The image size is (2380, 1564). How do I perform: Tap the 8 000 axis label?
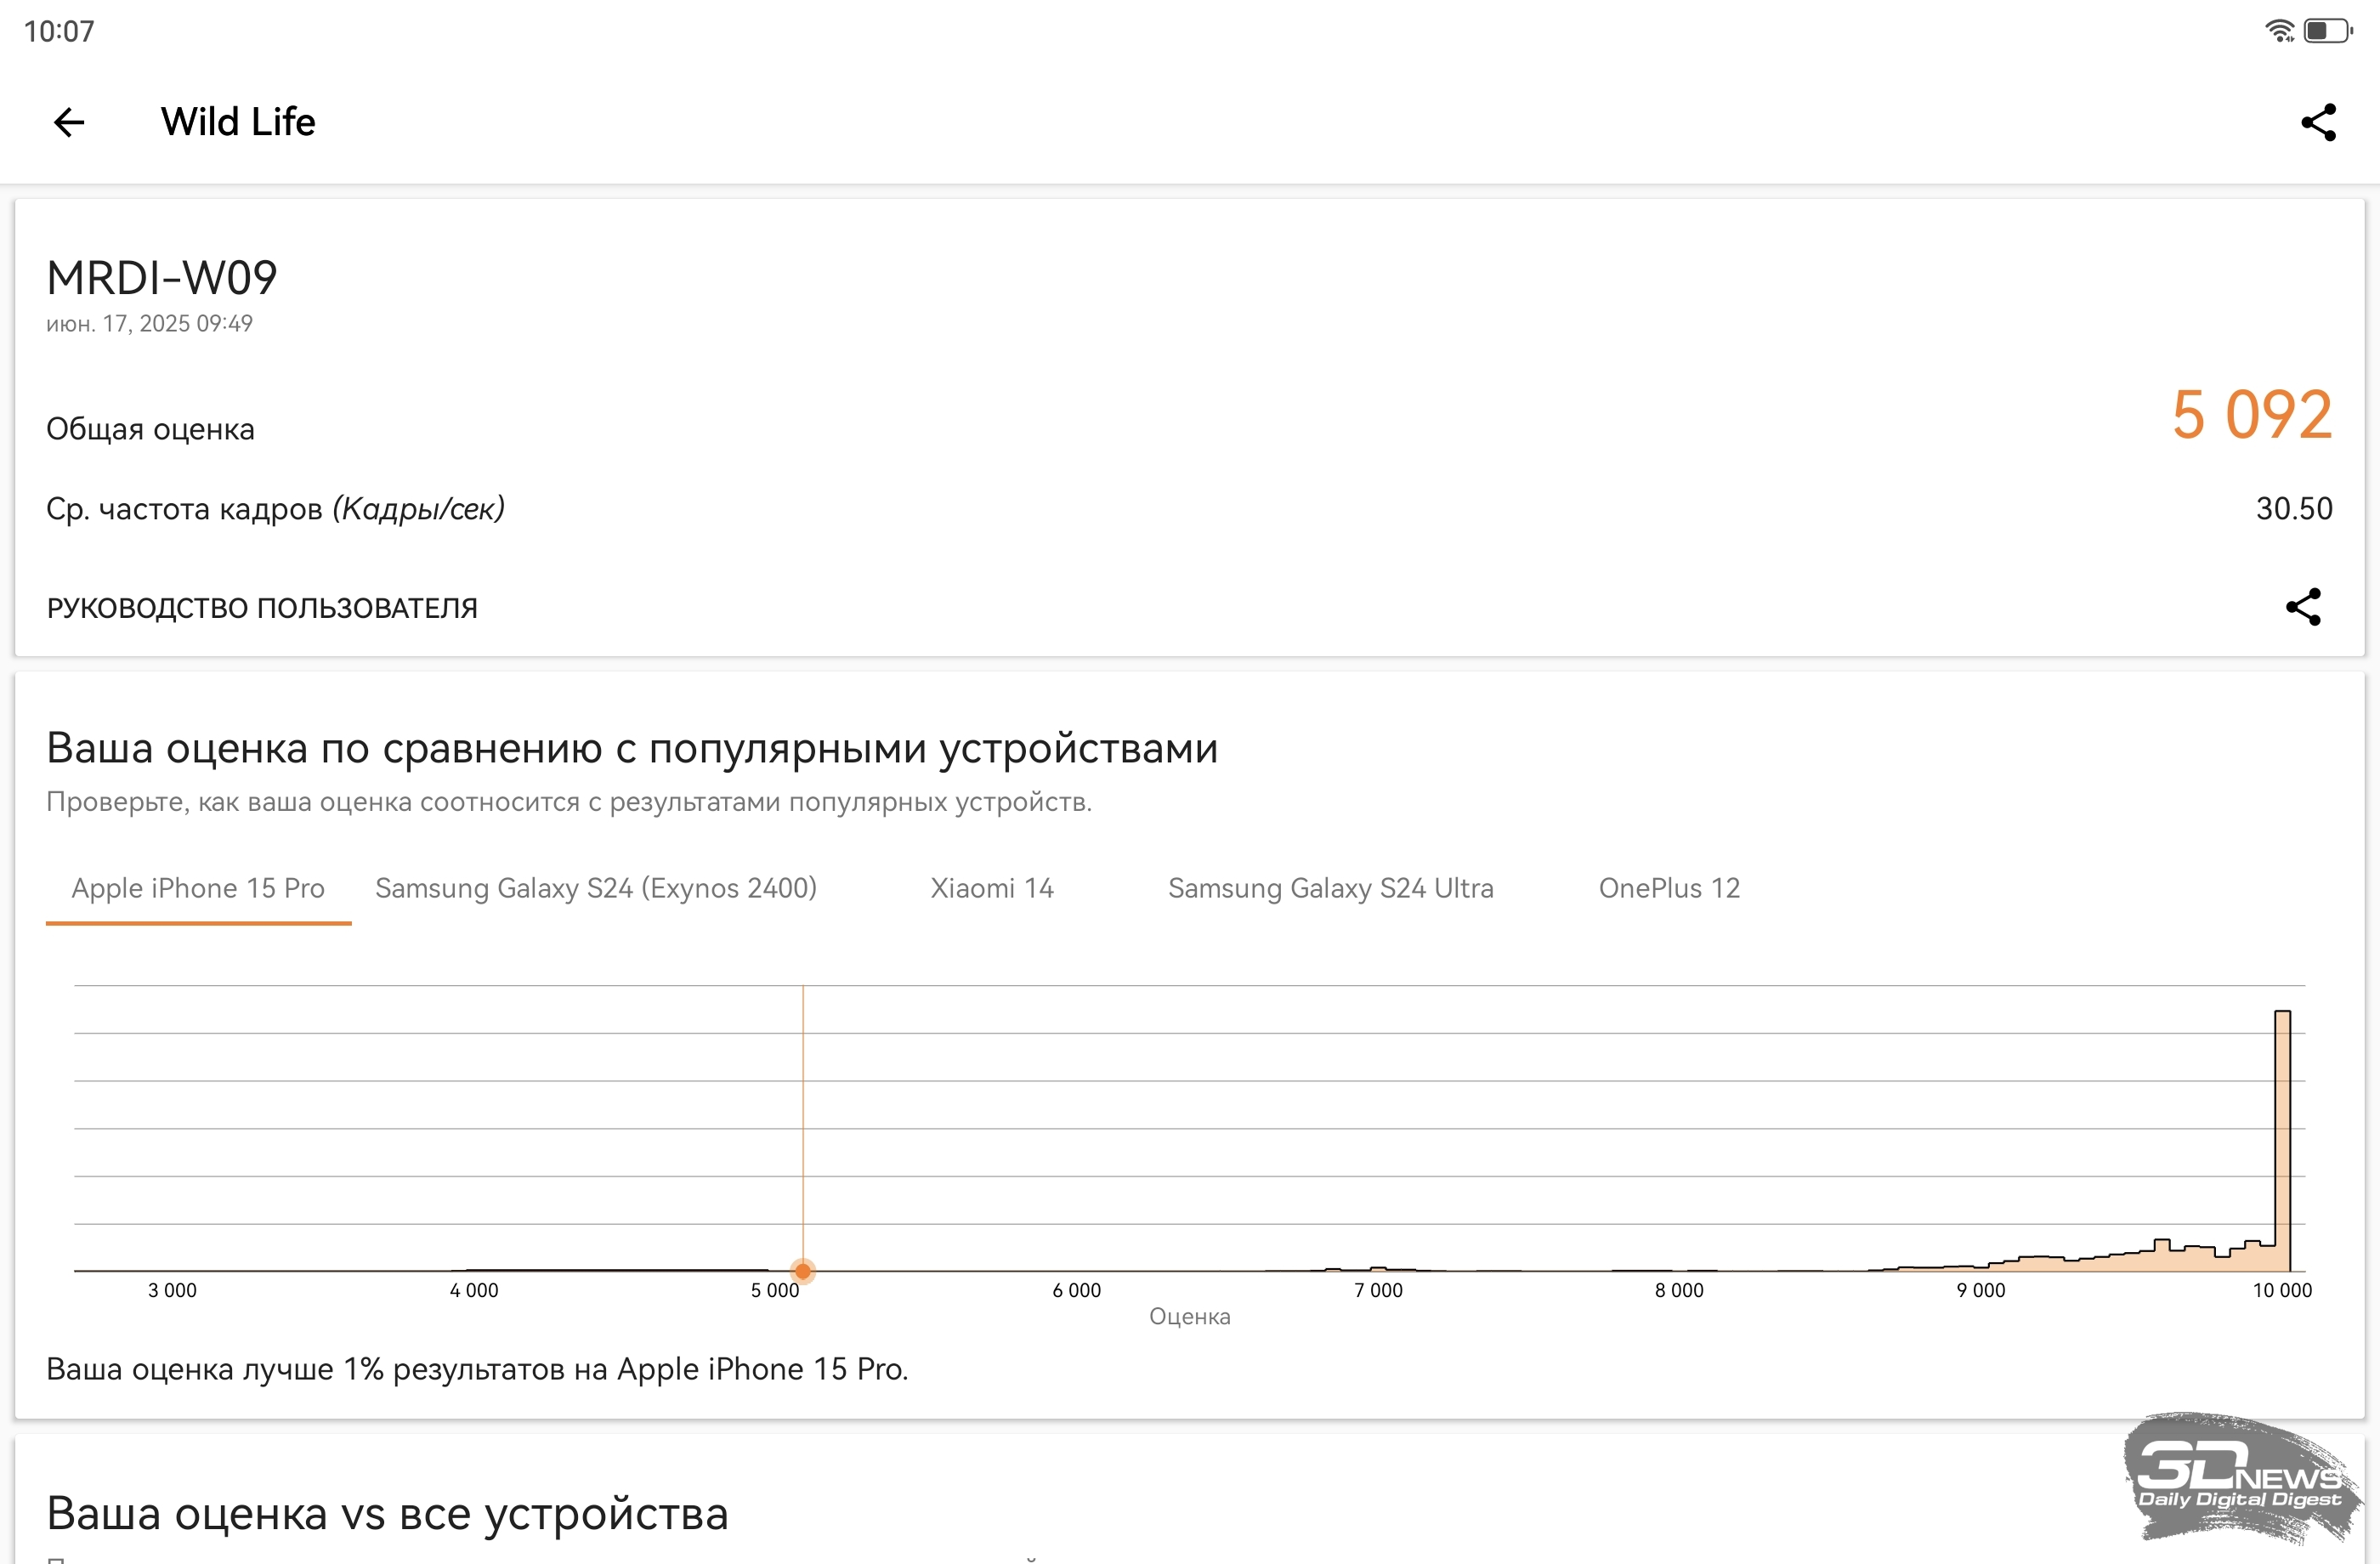coord(1680,1291)
